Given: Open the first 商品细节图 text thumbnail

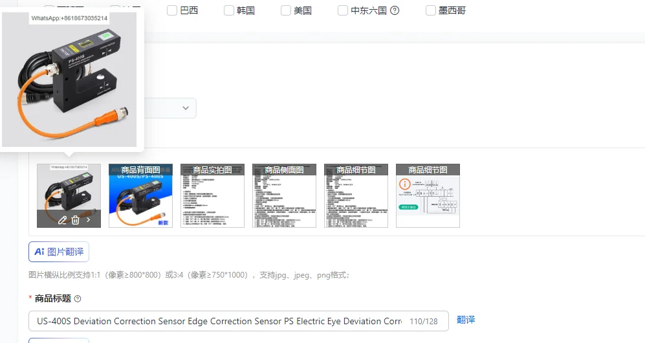Looking at the screenshot, I should [356, 195].
